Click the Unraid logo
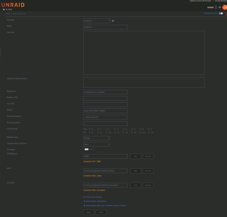This screenshot has height=217, width=227. click(x=13, y=5)
